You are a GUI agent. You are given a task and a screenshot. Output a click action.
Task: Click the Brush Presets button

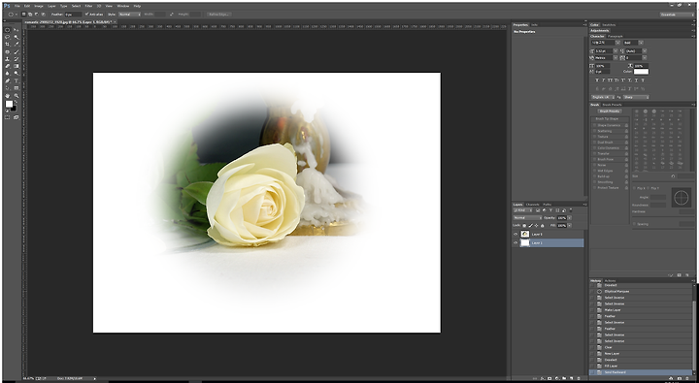coord(610,112)
